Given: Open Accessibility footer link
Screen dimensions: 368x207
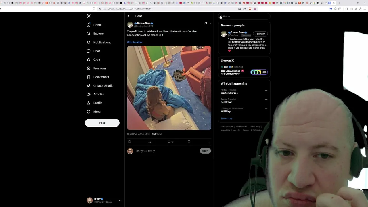Looking at the screenshot, I should coord(225,130).
